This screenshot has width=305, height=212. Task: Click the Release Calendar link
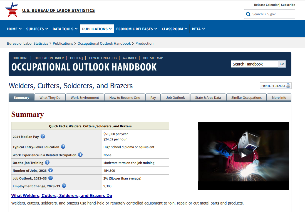point(266,5)
